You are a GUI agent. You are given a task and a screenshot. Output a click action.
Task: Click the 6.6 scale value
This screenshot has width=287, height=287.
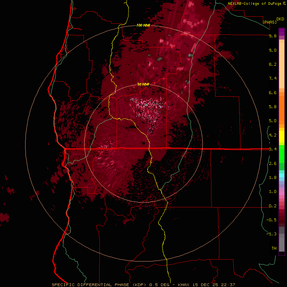[x=273, y=93]
